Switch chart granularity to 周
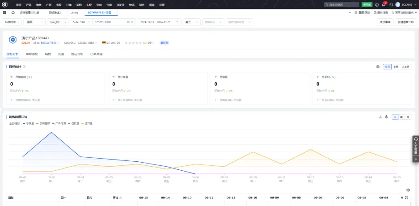 pos(402,117)
